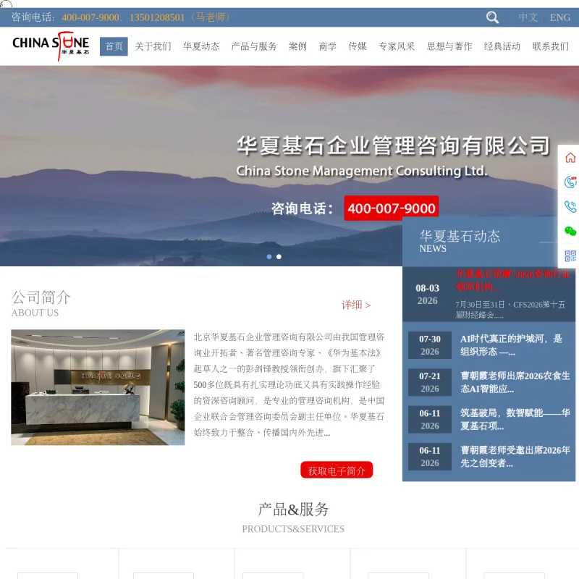Screen dimensions: 579x579
Task: Click the 07-30 2026 date box
Action: 430,345
